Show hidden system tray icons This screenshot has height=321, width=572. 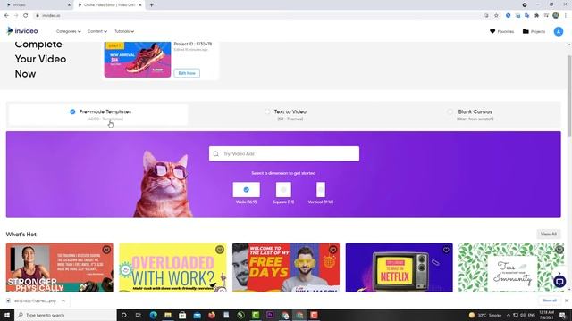(x=509, y=315)
